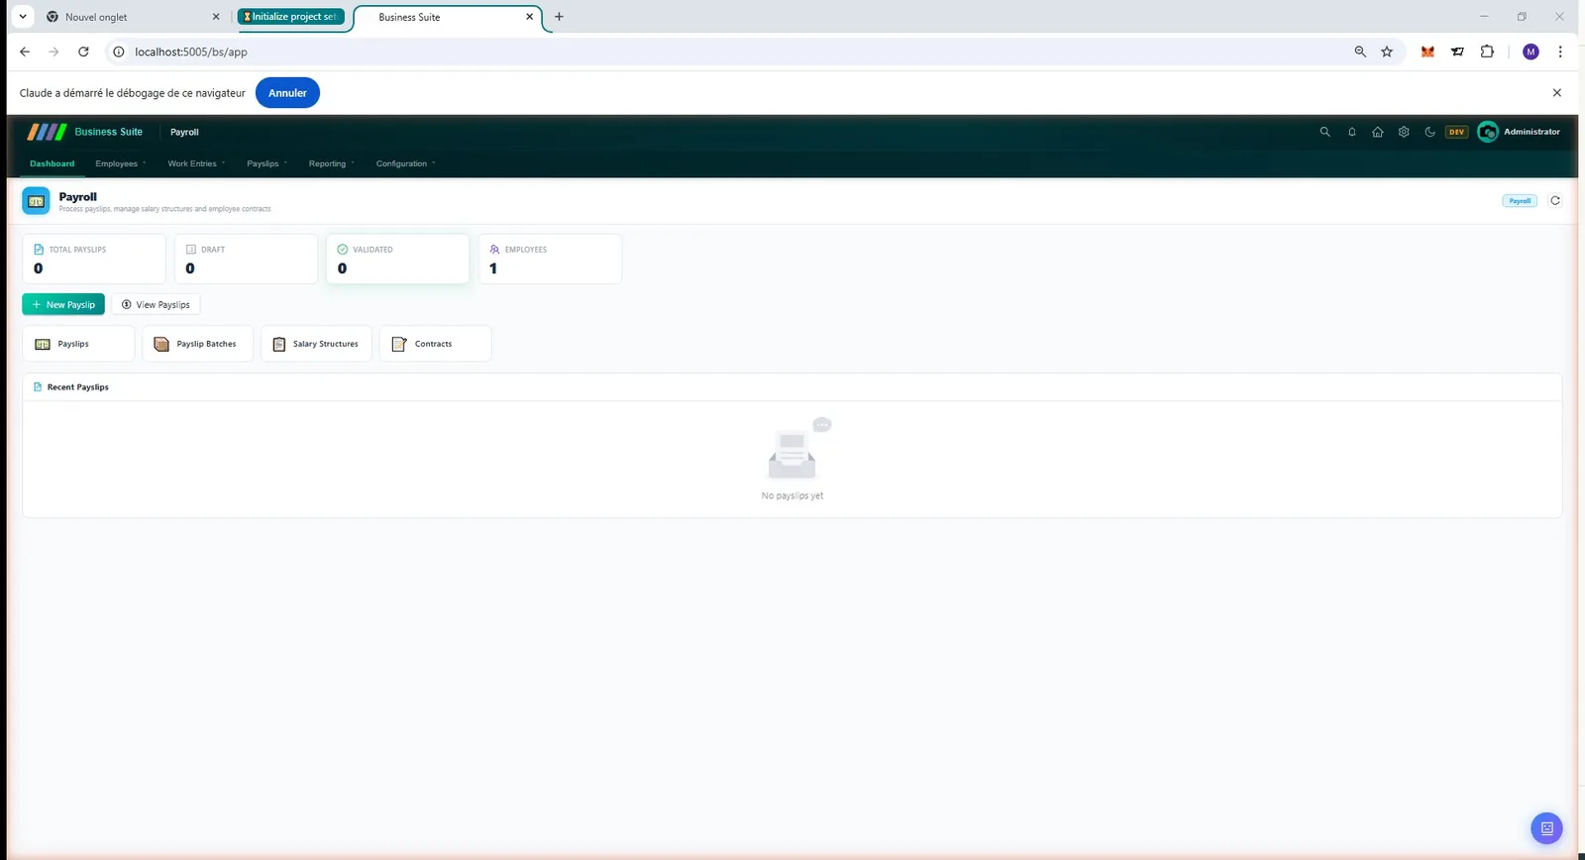The height and width of the screenshot is (860, 1585).
Task: Open the floating chat widget button
Action: [x=1546, y=828]
